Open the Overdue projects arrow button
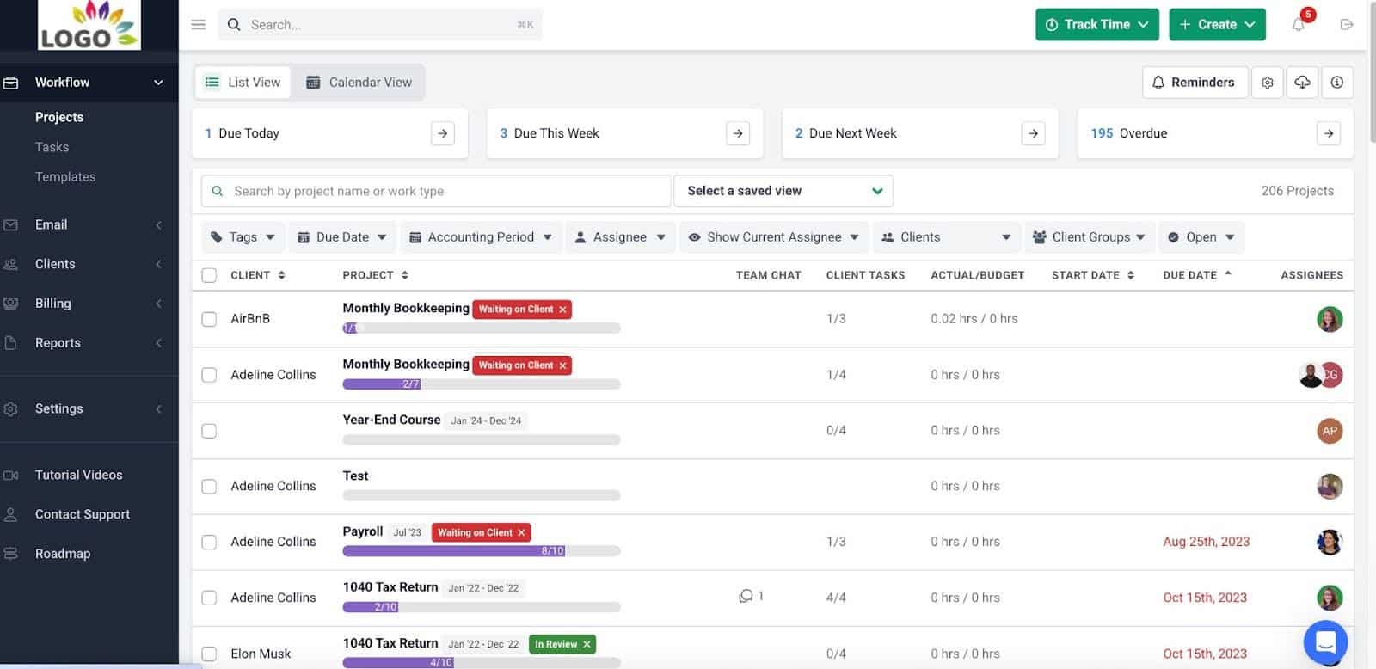The width and height of the screenshot is (1376, 669). (1328, 133)
